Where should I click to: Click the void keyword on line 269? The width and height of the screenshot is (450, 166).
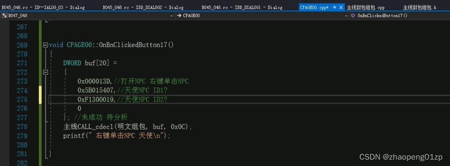(x=56, y=45)
